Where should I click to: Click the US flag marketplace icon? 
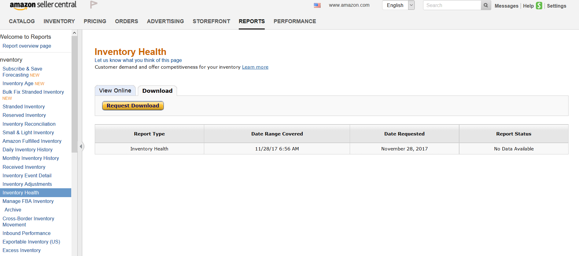[x=317, y=5]
